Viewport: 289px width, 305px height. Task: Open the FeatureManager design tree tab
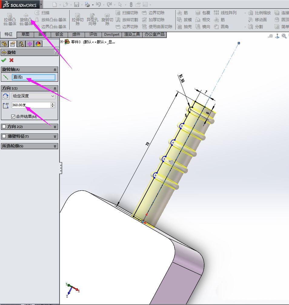5,44
